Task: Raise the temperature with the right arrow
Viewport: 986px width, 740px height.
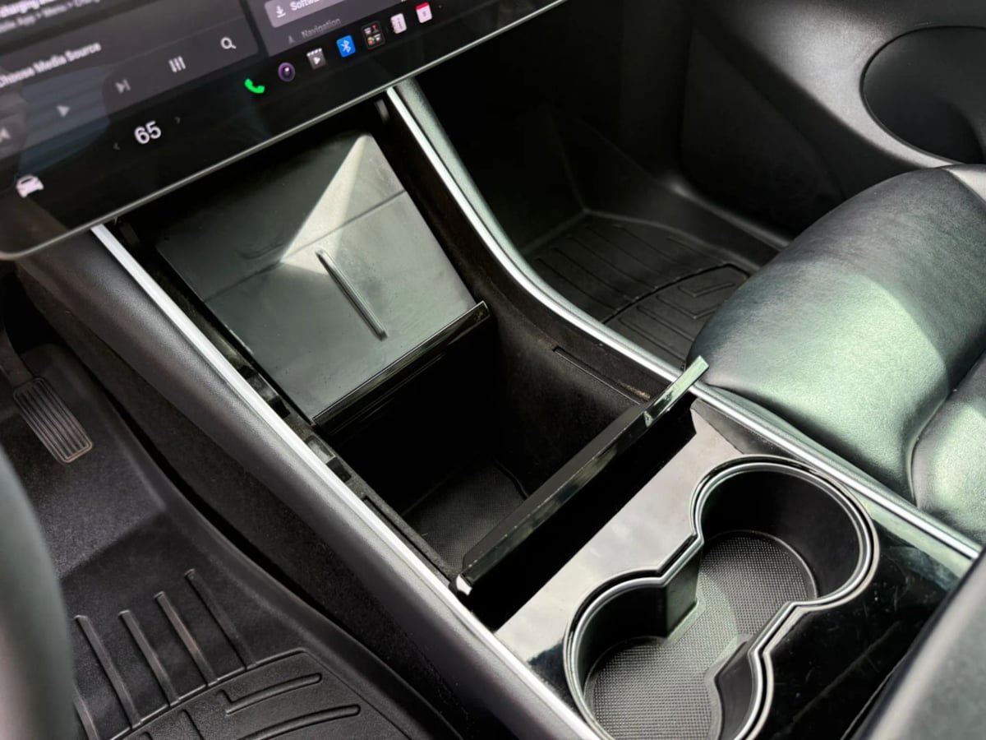Action: pos(177,120)
